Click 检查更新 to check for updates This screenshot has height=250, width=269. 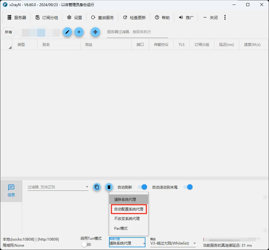[x=134, y=18]
